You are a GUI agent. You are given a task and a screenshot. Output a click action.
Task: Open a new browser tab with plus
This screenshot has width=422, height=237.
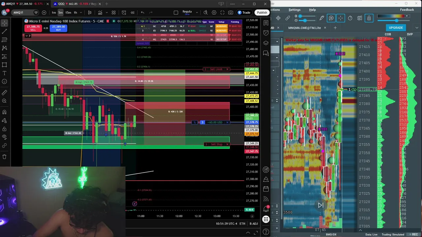pos(106,4)
